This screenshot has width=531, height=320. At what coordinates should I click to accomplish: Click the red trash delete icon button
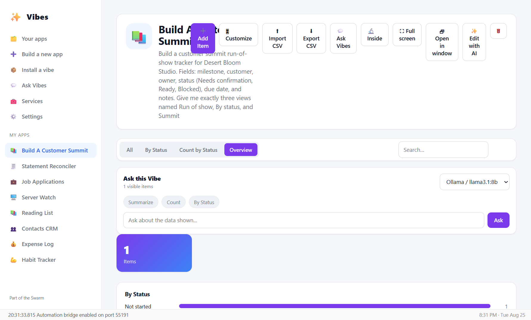pyautogui.click(x=498, y=31)
